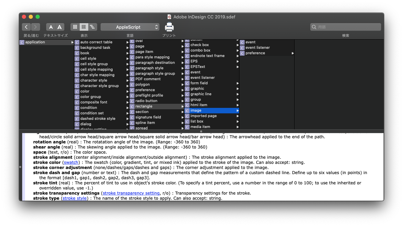The width and height of the screenshot is (403, 226).
Task: Select cell style mapping entry
Action: coord(96,70)
